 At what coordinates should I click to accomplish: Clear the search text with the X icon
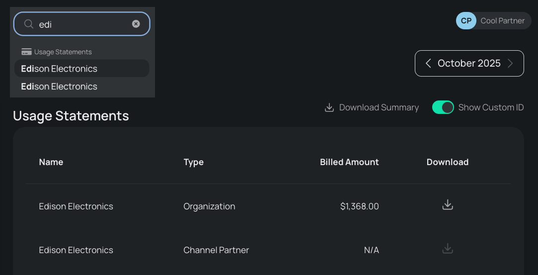(x=136, y=24)
